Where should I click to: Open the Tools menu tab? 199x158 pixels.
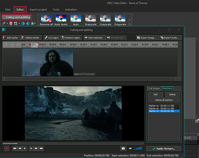click(56, 10)
